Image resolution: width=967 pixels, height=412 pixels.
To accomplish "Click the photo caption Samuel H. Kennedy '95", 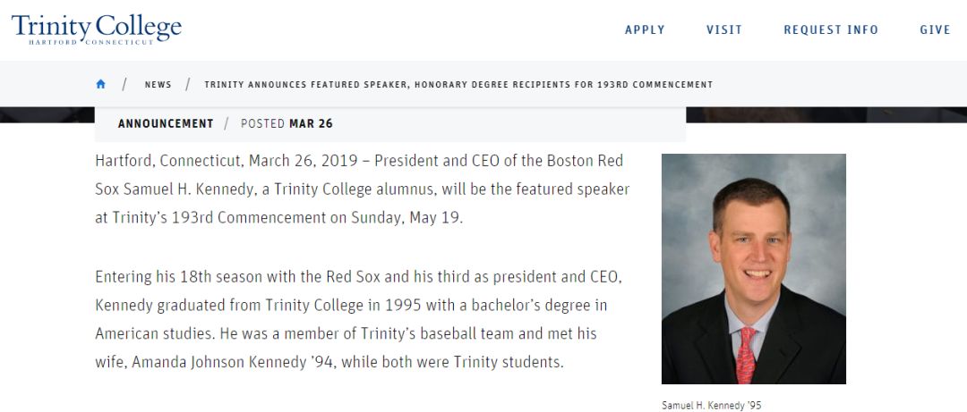I will click(x=712, y=405).
